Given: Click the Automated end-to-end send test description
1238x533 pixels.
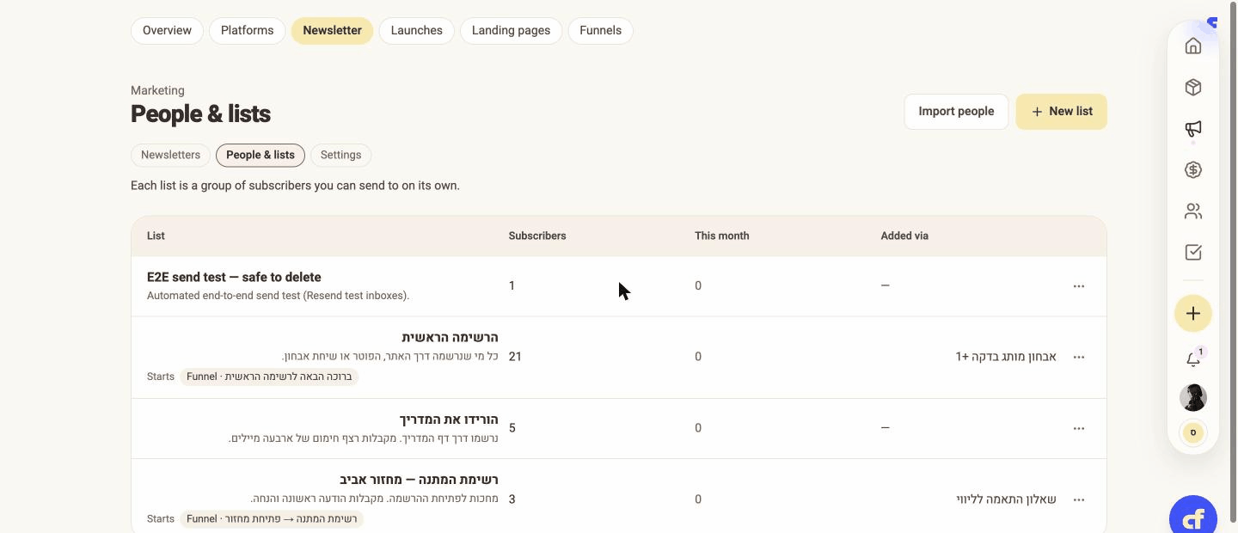Looking at the screenshot, I should (x=278, y=296).
